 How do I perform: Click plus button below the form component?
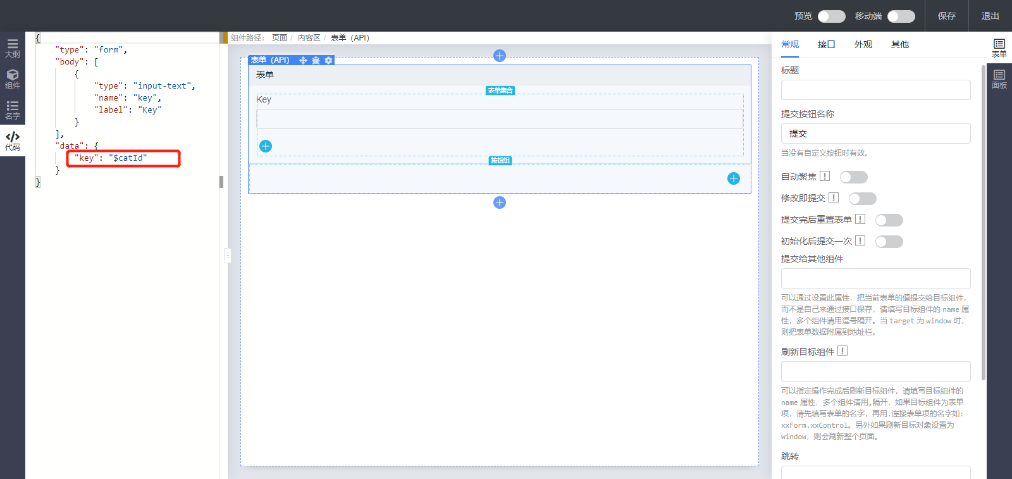500,202
